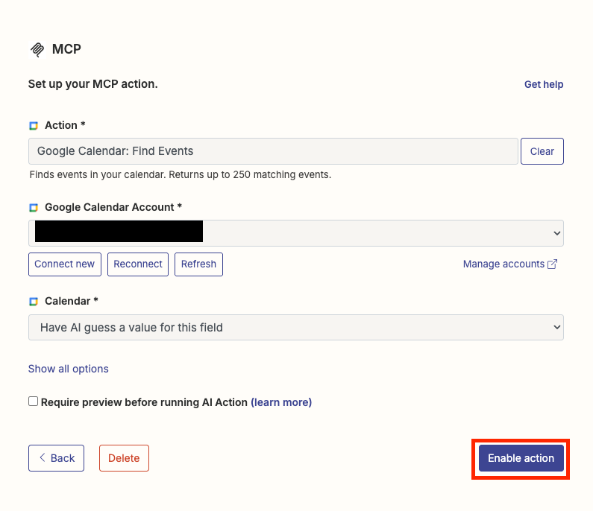This screenshot has width=593, height=511.
Task: Click Google Calendar icon beside Action label
Action: (x=34, y=126)
